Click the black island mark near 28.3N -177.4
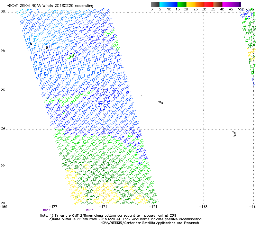This screenshot has width=256, height=225. tap(47, 47)
